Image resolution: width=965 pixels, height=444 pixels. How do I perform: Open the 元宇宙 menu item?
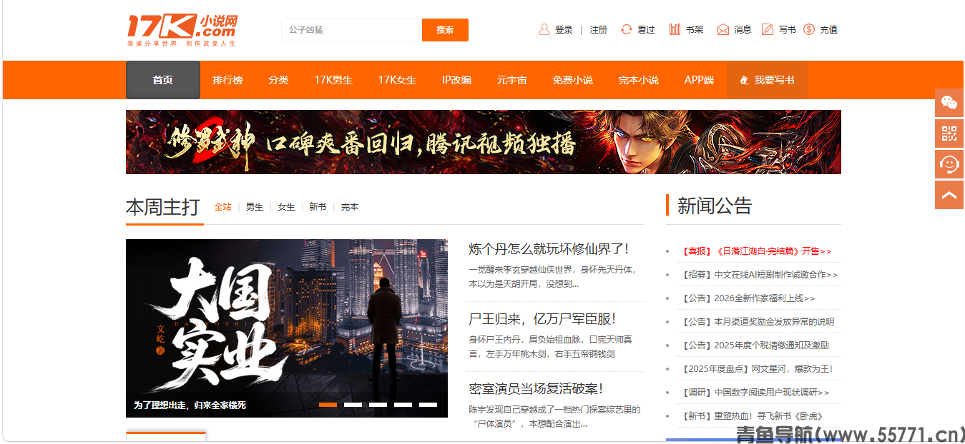click(x=511, y=80)
